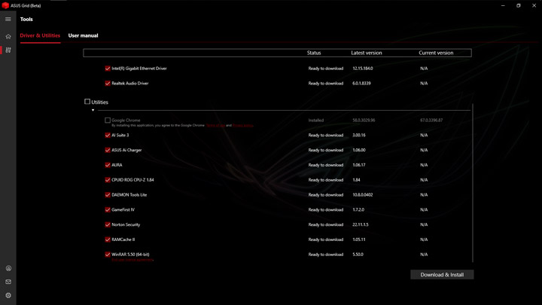Click the Latest version column header
The width and height of the screenshot is (542, 305).
coord(367,53)
